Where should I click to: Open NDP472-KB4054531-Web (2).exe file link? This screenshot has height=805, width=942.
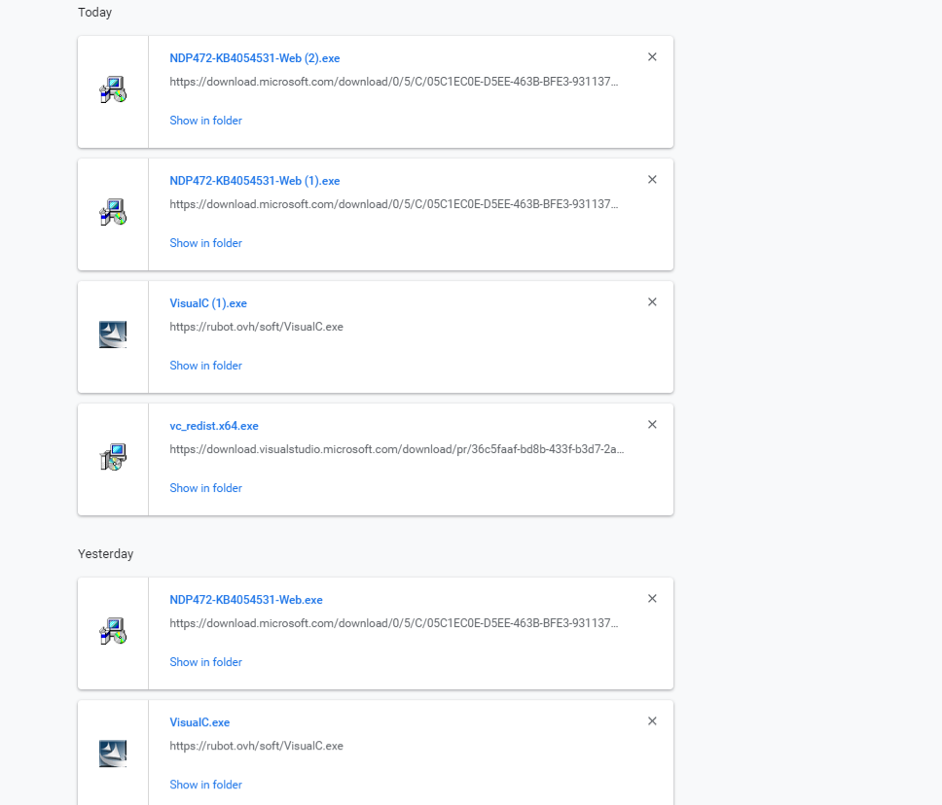255,58
